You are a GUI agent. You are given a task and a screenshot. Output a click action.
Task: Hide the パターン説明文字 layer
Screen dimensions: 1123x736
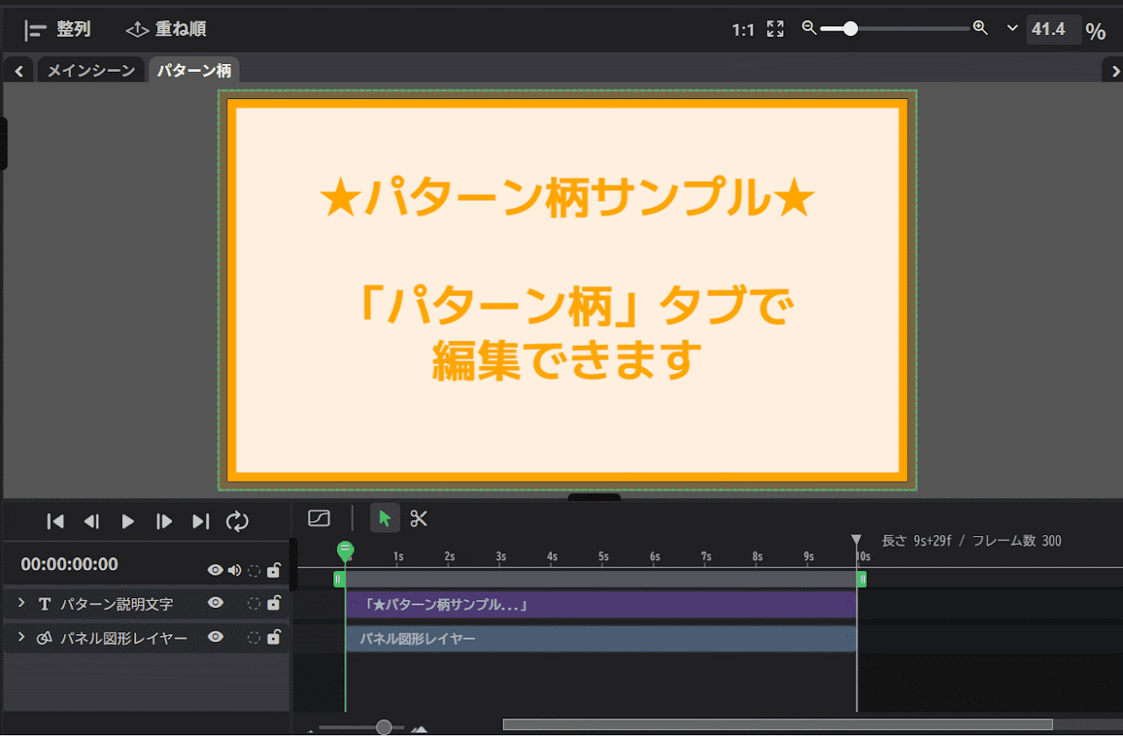tap(215, 603)
